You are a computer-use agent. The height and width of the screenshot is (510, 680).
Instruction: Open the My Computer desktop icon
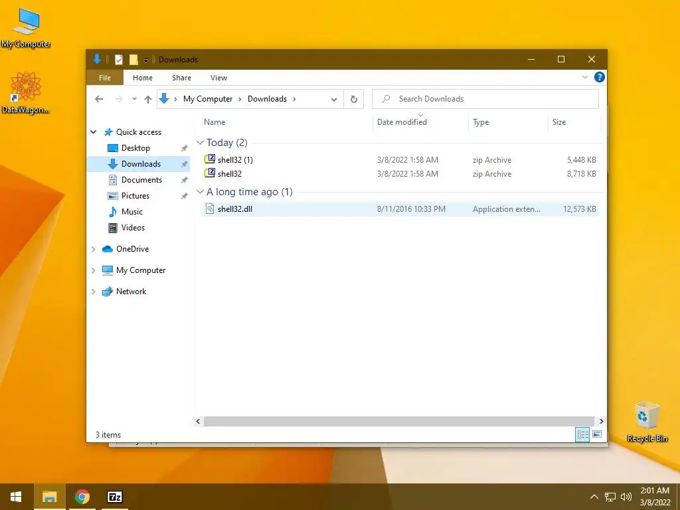(26, 28)
